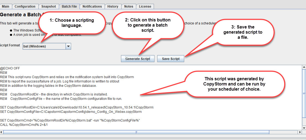Click the 'REM to report the success/failure' line
The height and width of the screenshot is (140, 306).
coord(59,81)
